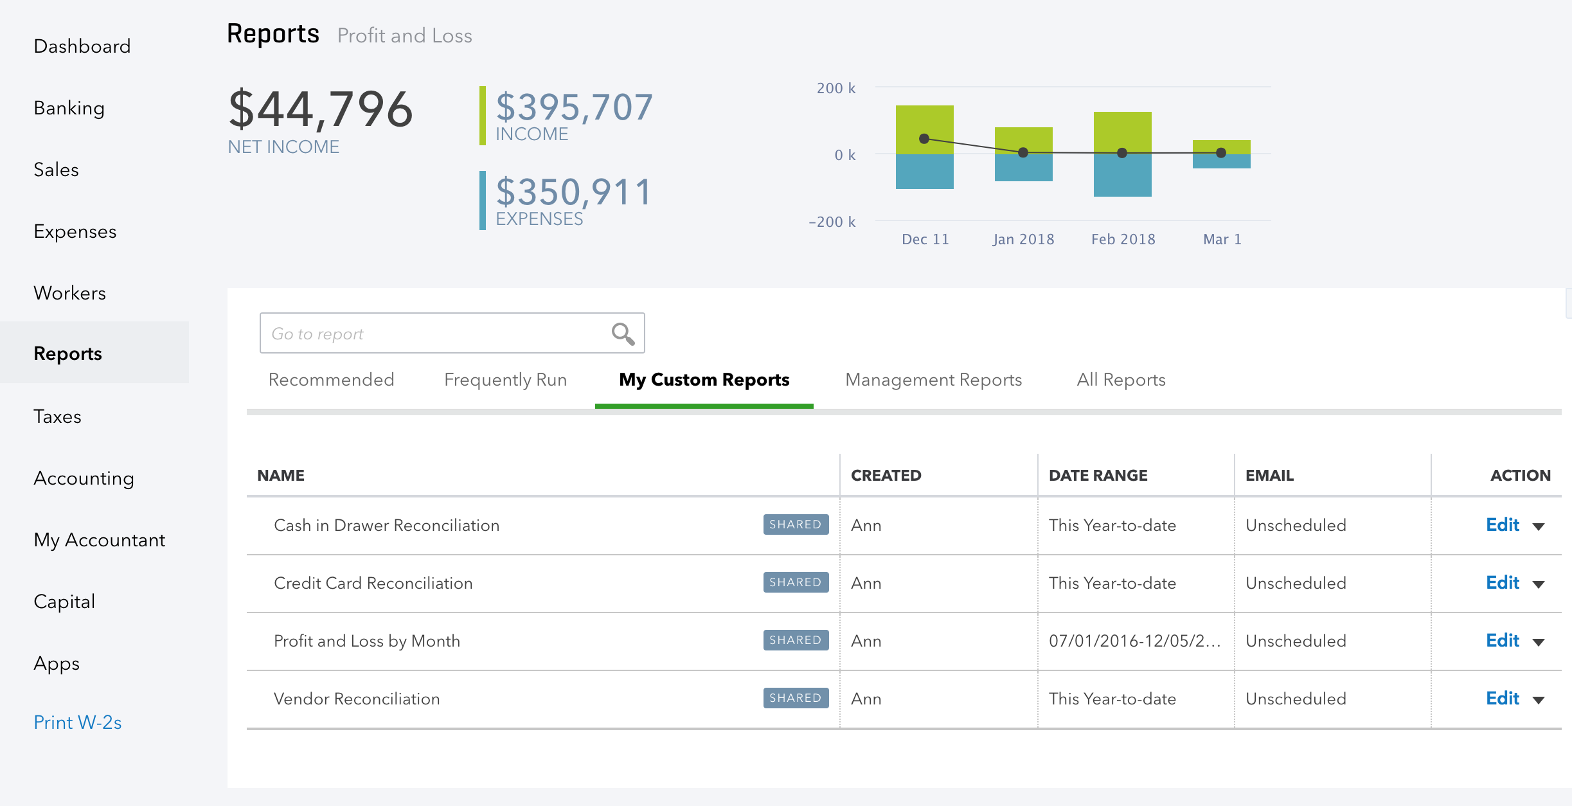Open the Management Reports tab

[x=933, y=380]
